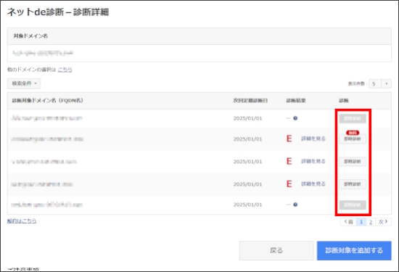The height and width of the screenshot is (272, 399).
Task: Click the greyed 即時診断 button in last row
Action: (x=353, y=205)
